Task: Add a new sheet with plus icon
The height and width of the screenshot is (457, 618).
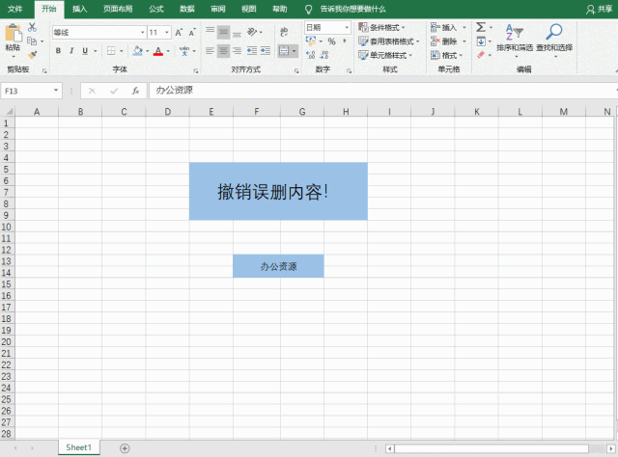Action: click(125, 448)
